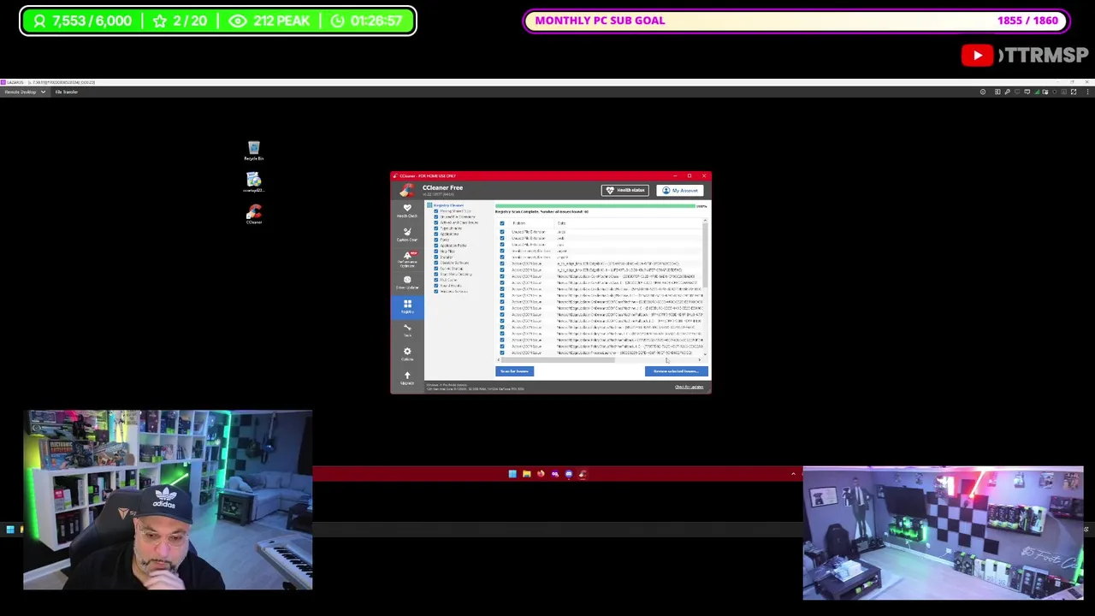Toggle Obsolete Software checkbox

[436, 263]
